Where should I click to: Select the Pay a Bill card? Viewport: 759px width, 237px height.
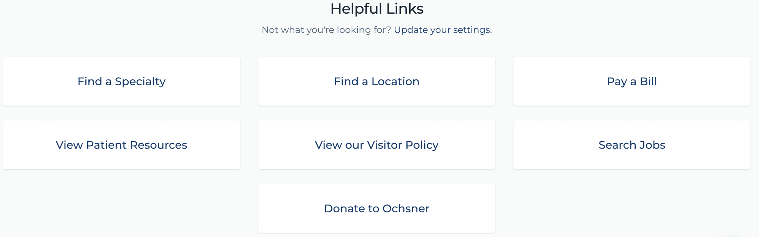[x=631, y=81]
